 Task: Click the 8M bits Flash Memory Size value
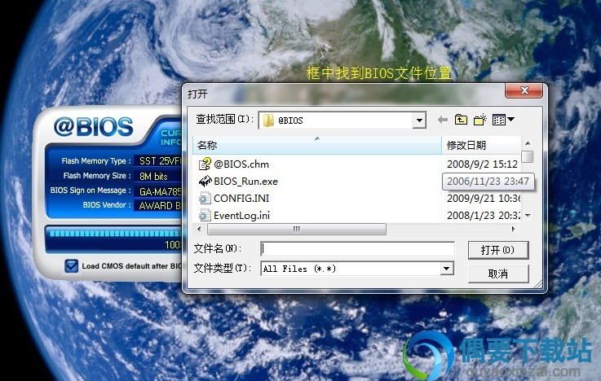point(153,177)
